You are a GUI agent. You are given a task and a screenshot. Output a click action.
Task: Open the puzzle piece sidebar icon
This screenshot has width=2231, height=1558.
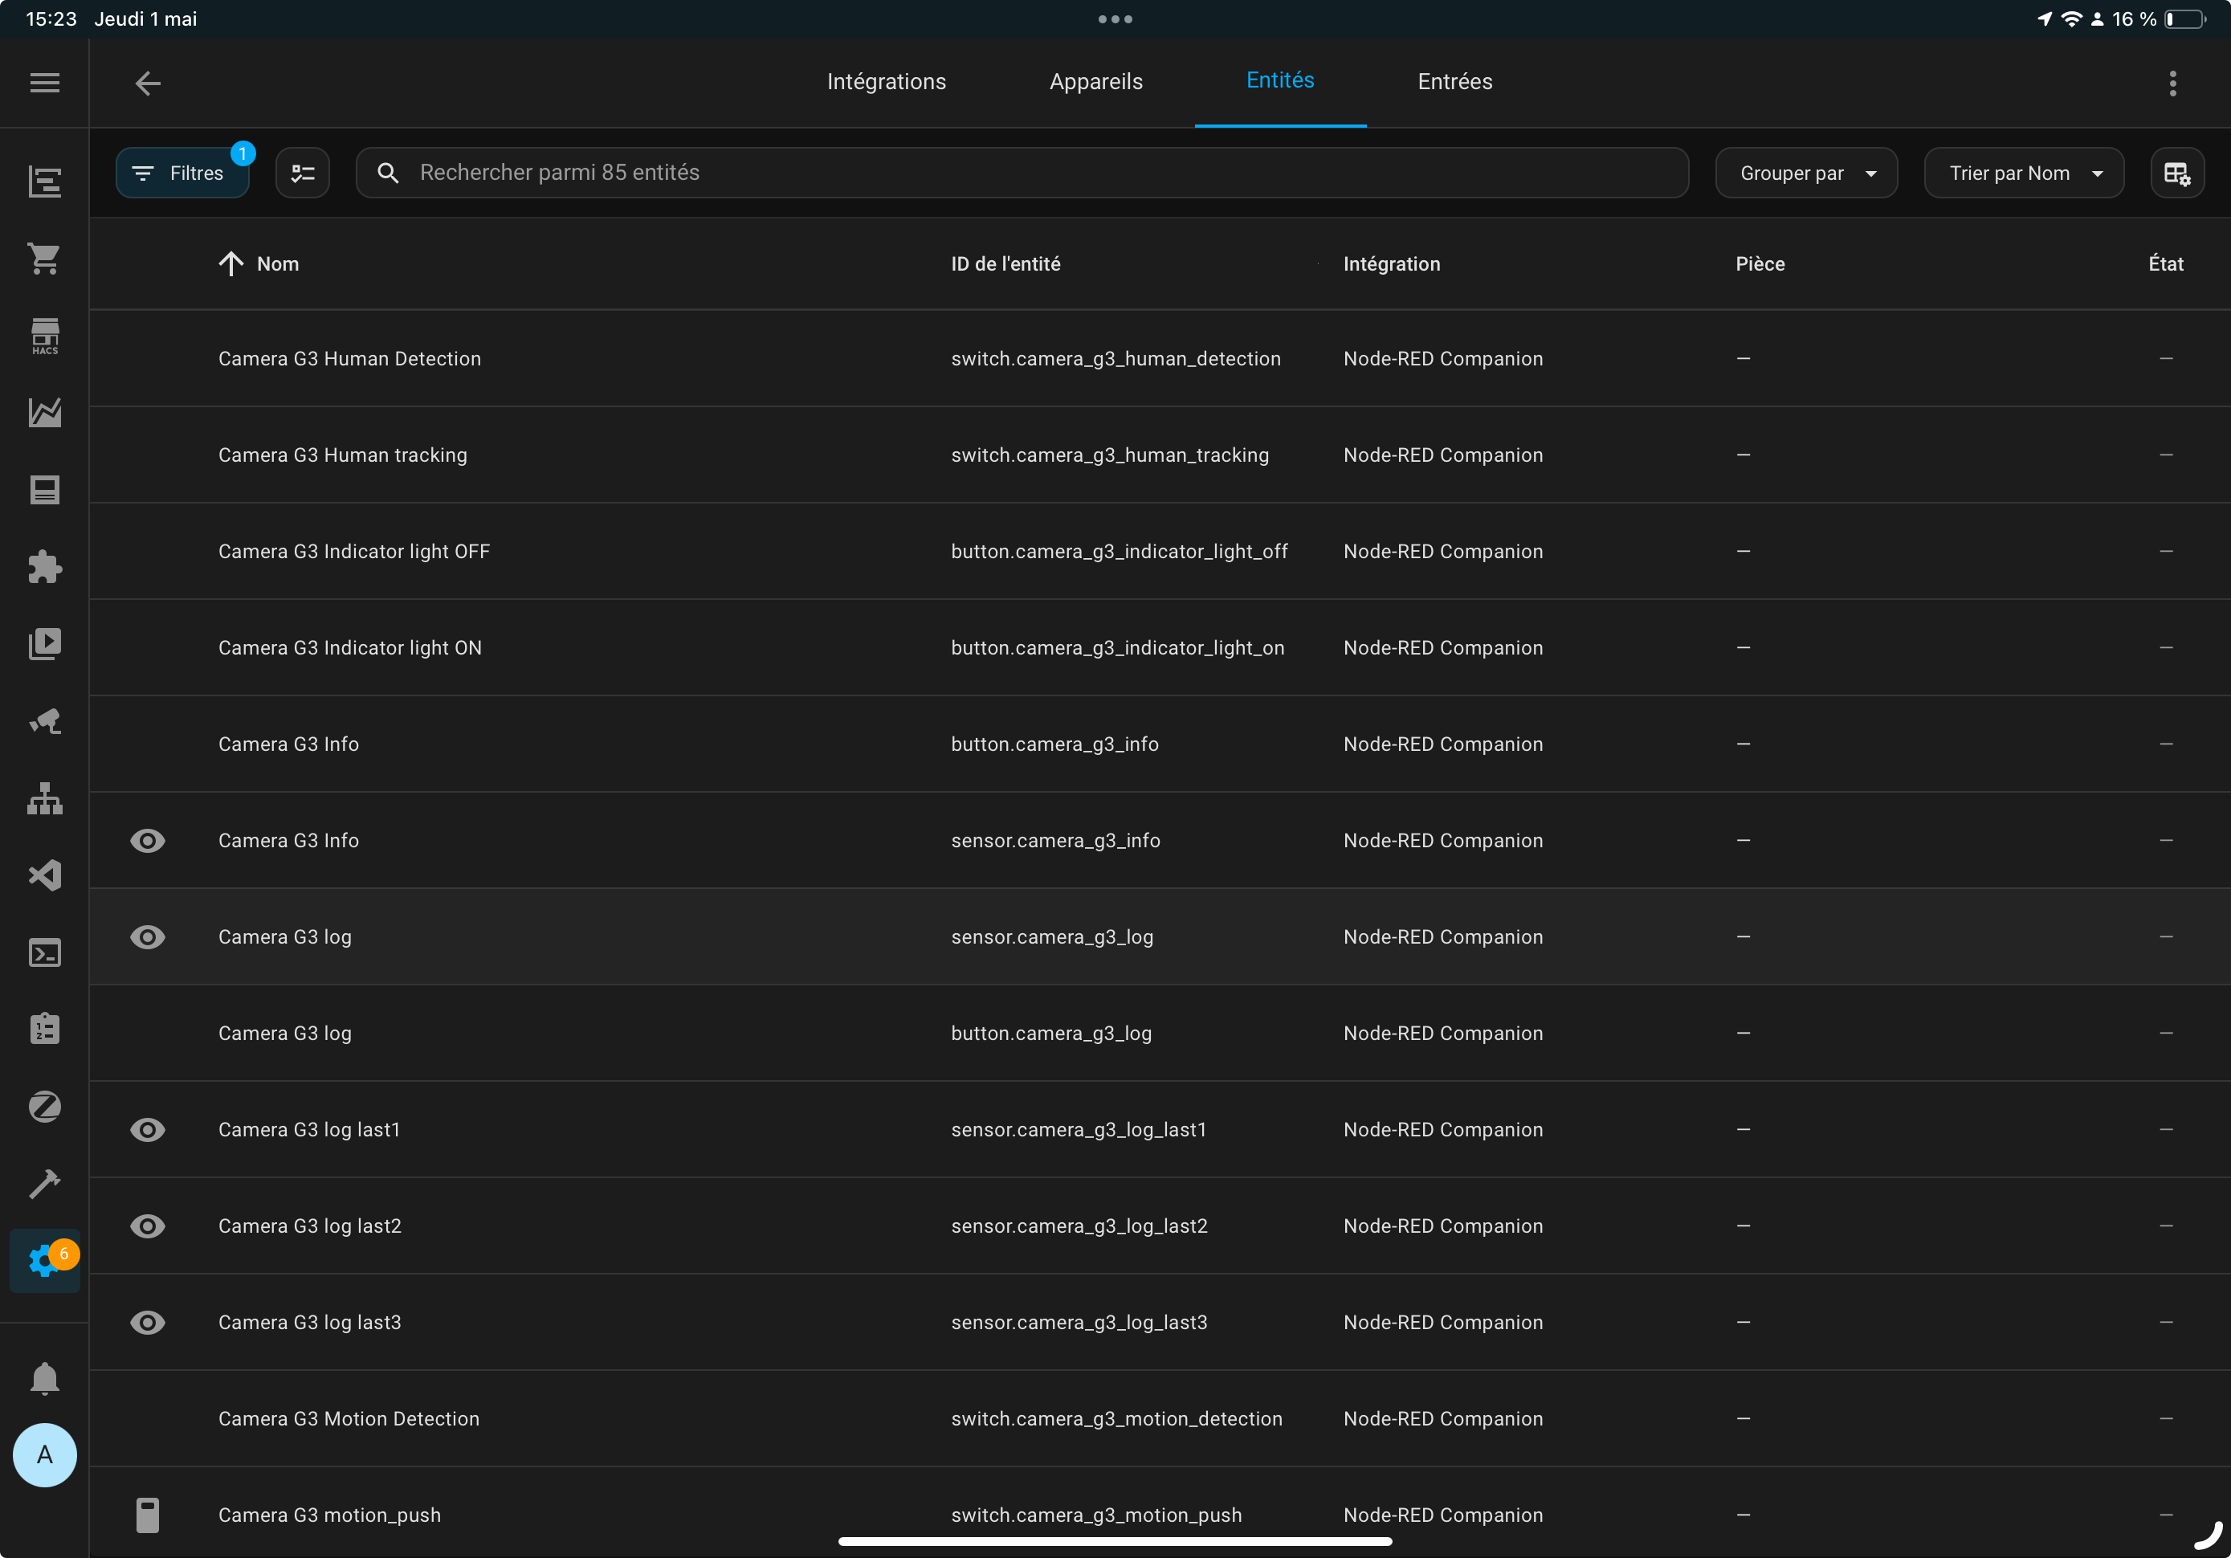click(x=45, y=567)
